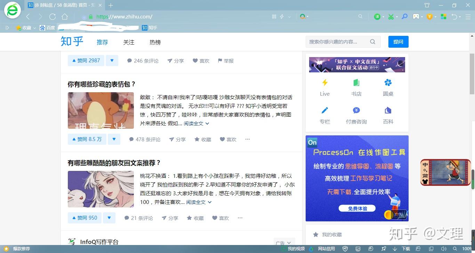The image size is (475, 253).
Task: Click the blue 提问 button
Action: (x=398, y=42)
